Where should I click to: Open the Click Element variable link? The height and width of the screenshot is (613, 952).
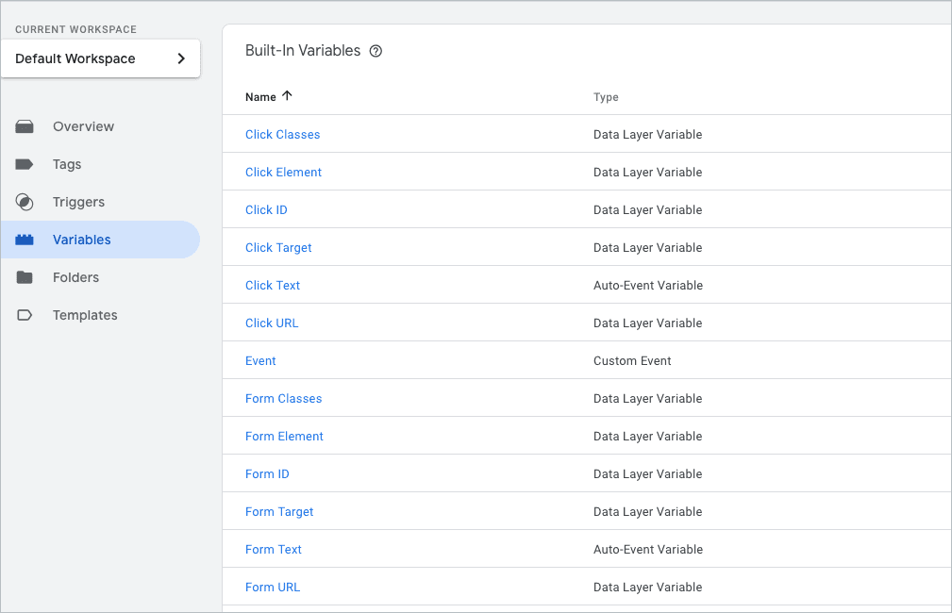point(283,173)
